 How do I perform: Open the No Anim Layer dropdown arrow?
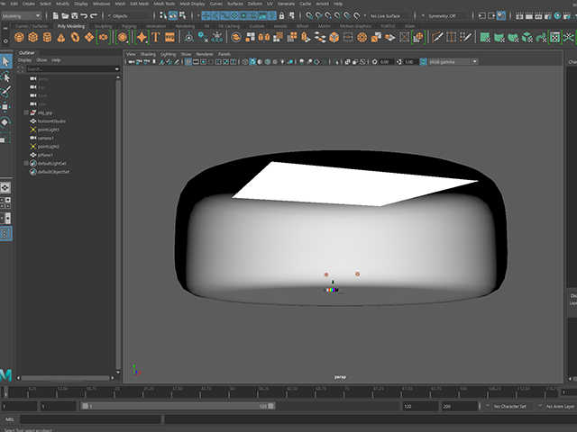coord(540,406)
